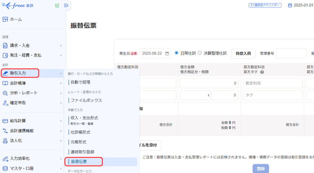Expand the 発注・経費・支払 submenu
Viewport: 314px width, 173px height.
(61, 56)
